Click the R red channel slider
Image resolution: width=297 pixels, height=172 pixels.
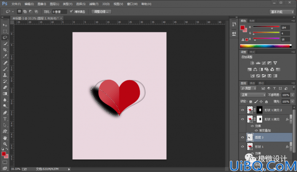click(266, 27)
